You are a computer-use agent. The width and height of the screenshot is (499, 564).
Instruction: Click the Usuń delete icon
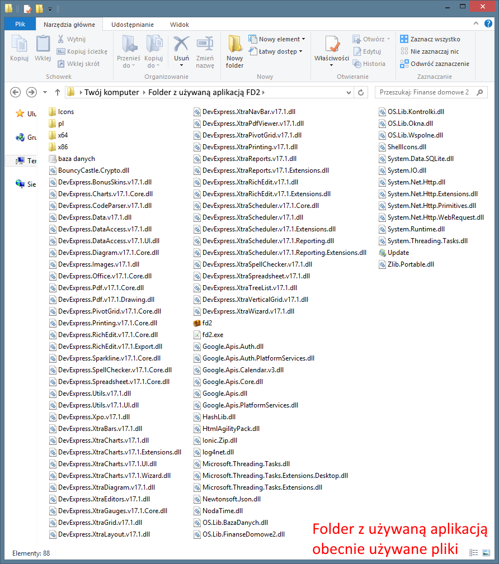coord(181,45)
